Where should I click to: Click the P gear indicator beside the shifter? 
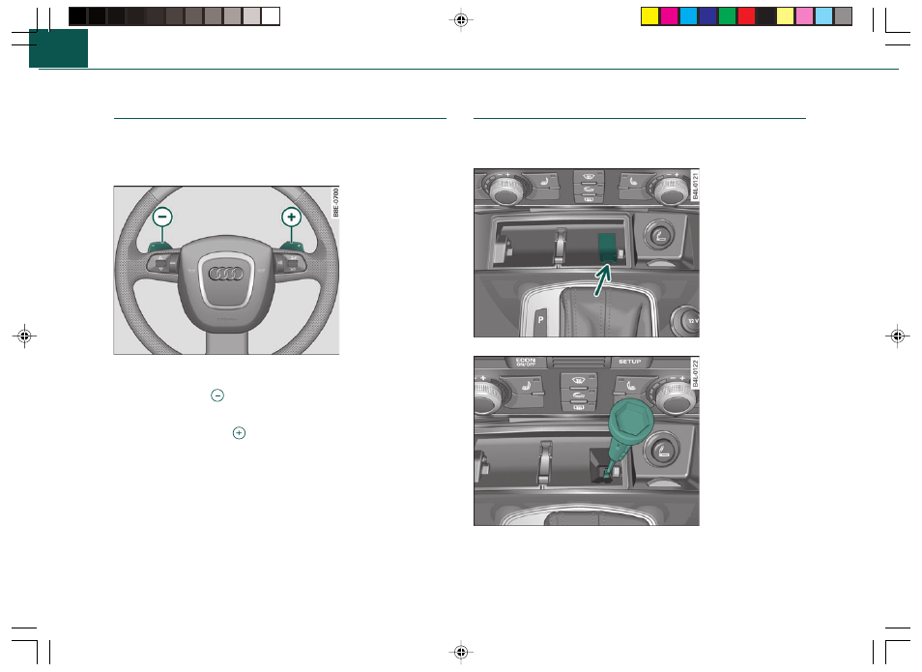pyautogui.click(x=540, y=320)
